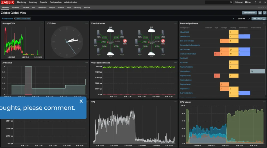
Task: Click the Zabbix logo
Action: (x=8, y=2)
